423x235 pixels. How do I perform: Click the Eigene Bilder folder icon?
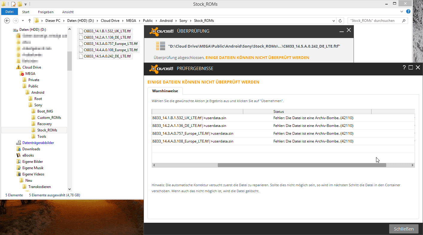tap(19, 162)
